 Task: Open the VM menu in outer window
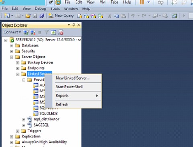[103, 2]
